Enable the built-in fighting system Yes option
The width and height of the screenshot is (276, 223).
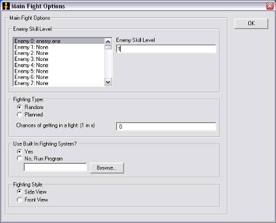pos(19,152)
